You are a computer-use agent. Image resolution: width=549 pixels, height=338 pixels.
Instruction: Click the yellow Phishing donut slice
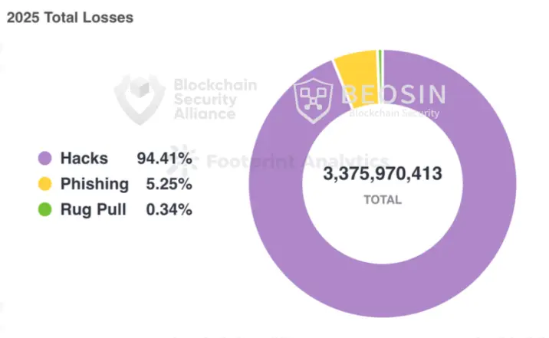[x=355, y=69]
